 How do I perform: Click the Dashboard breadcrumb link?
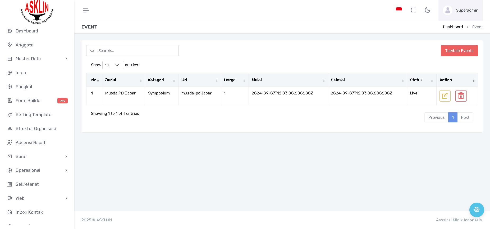[x=453, y=27]
